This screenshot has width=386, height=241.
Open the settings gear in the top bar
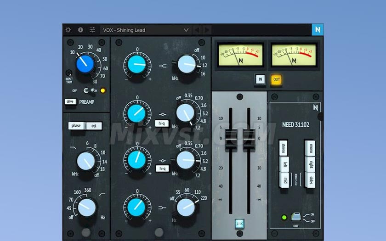coord(68,30)
